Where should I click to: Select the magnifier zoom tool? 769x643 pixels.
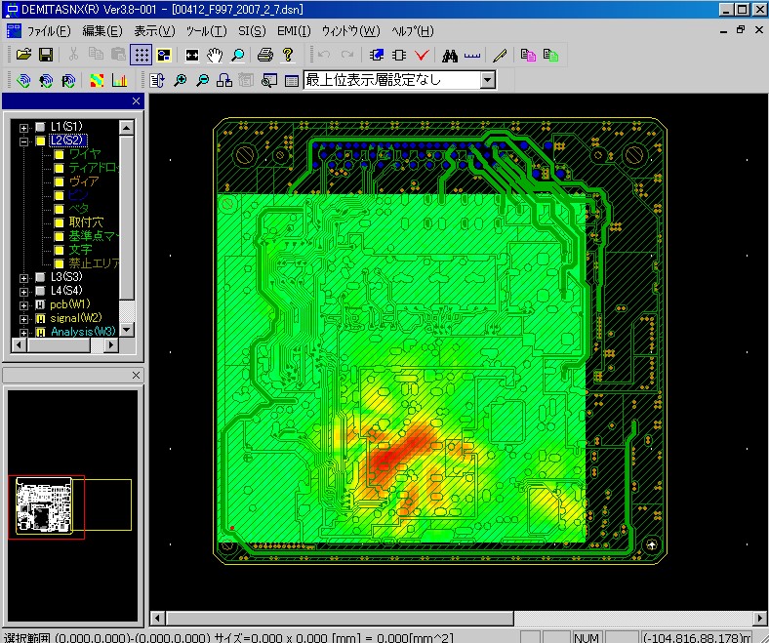tap(237, 55)
